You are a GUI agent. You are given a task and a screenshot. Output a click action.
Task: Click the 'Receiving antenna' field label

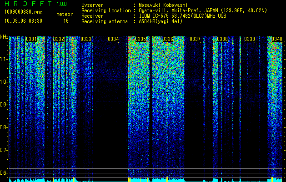[105, 21]
